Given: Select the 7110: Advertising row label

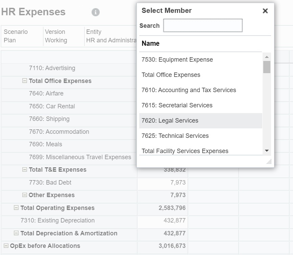Looking at the screenshot, I should click(53, 68).
